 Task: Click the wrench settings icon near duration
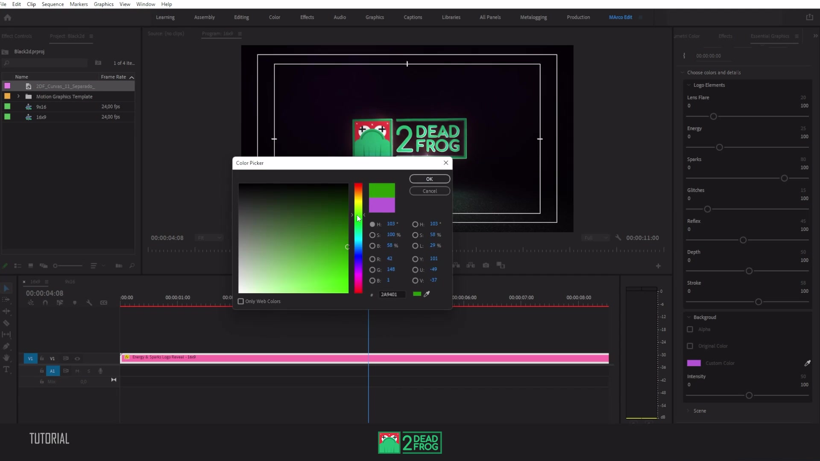(x=618, y=237)
